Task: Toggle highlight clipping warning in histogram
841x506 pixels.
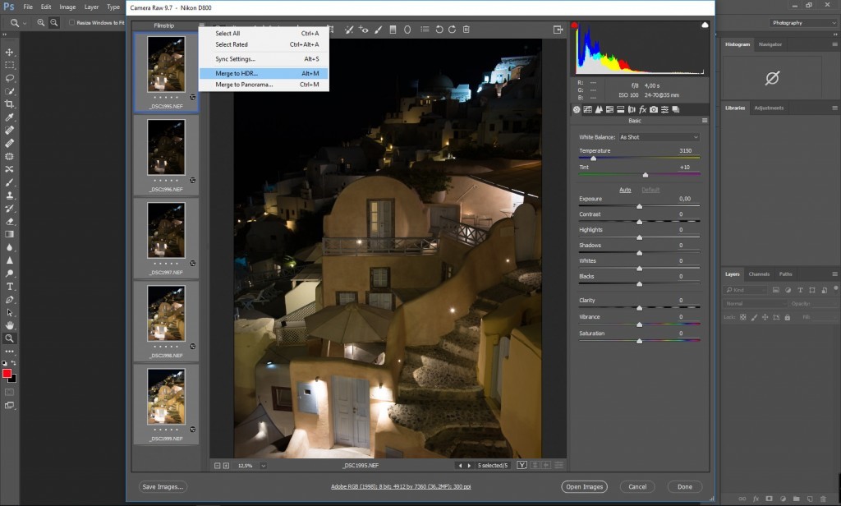Action: [x=704, y=25]
